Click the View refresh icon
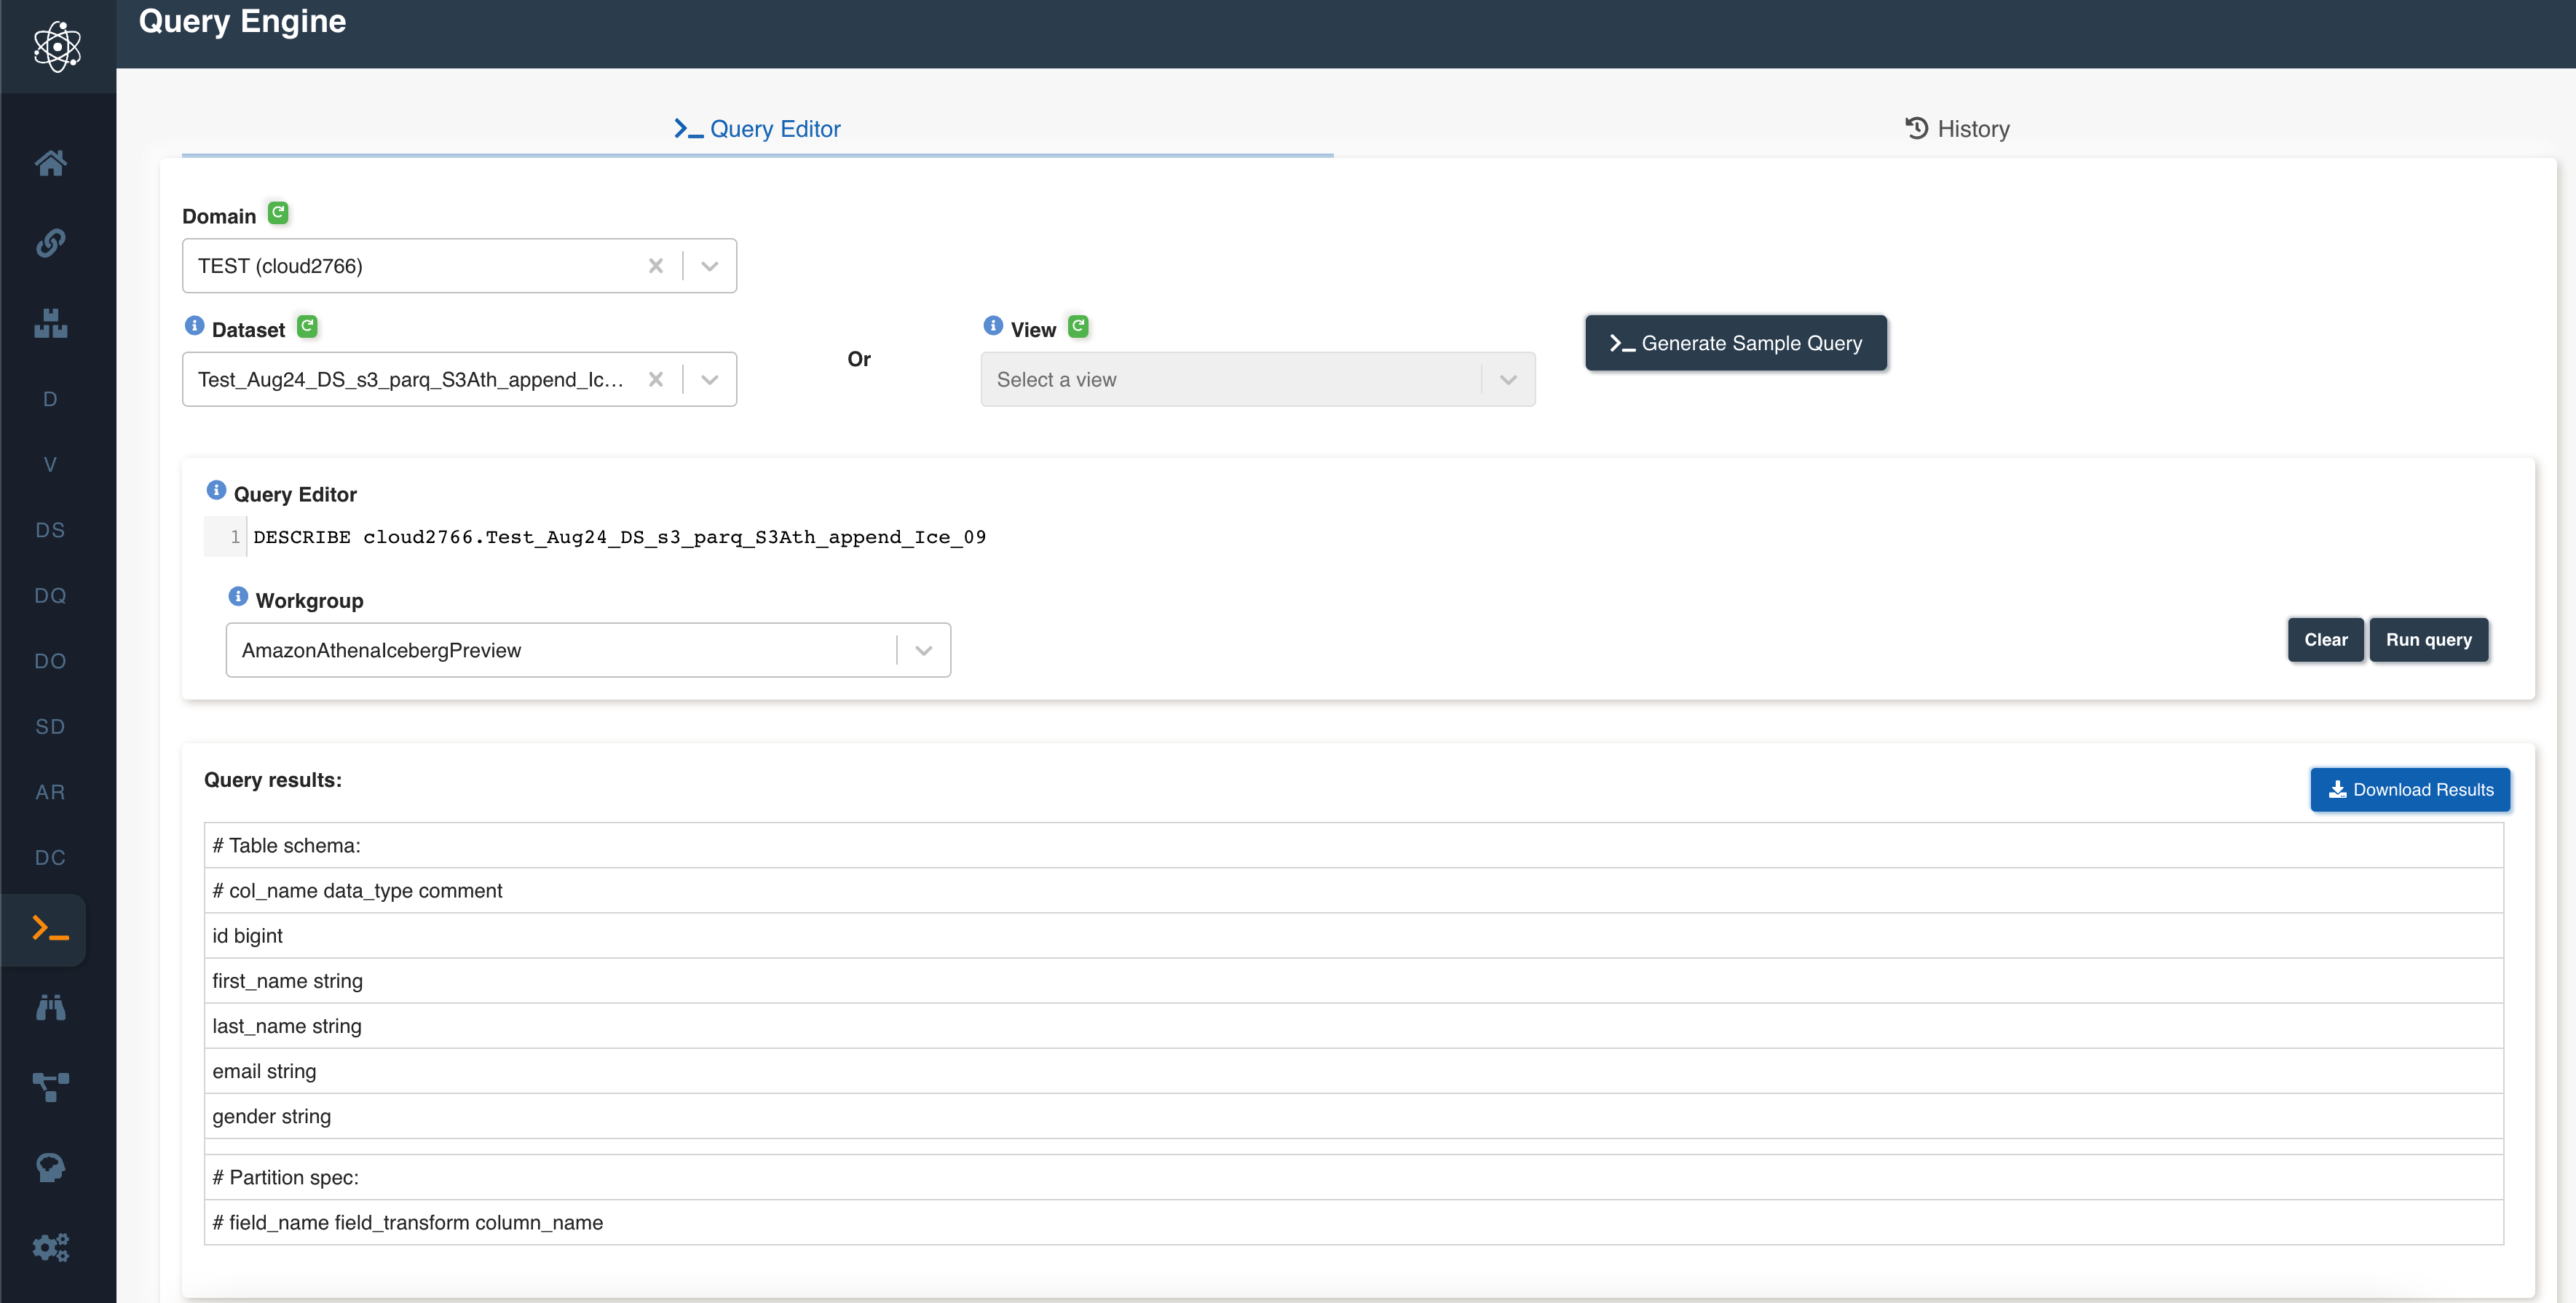Image resolution: width=2576 pixels, height=1303 pixels. point(1078,327)
